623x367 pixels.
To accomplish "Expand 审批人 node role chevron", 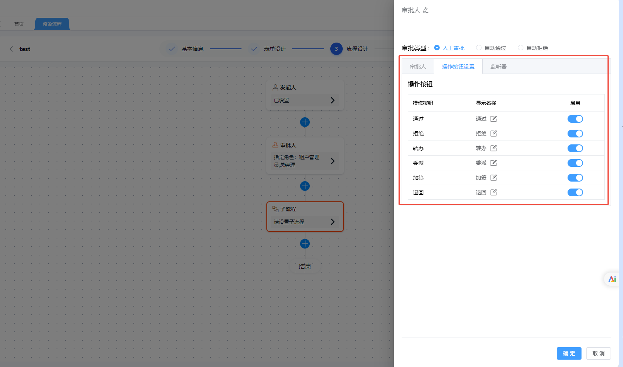I will click(x=332, y=161).
